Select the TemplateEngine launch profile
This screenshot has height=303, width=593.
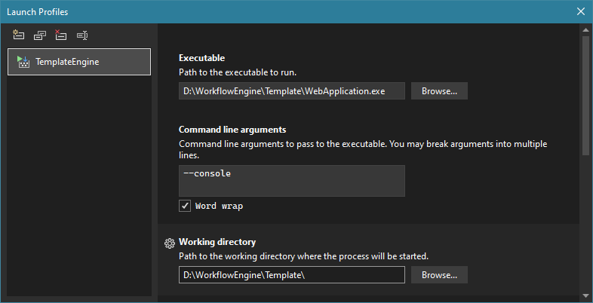pyautogui.click(x=79, y=62)
